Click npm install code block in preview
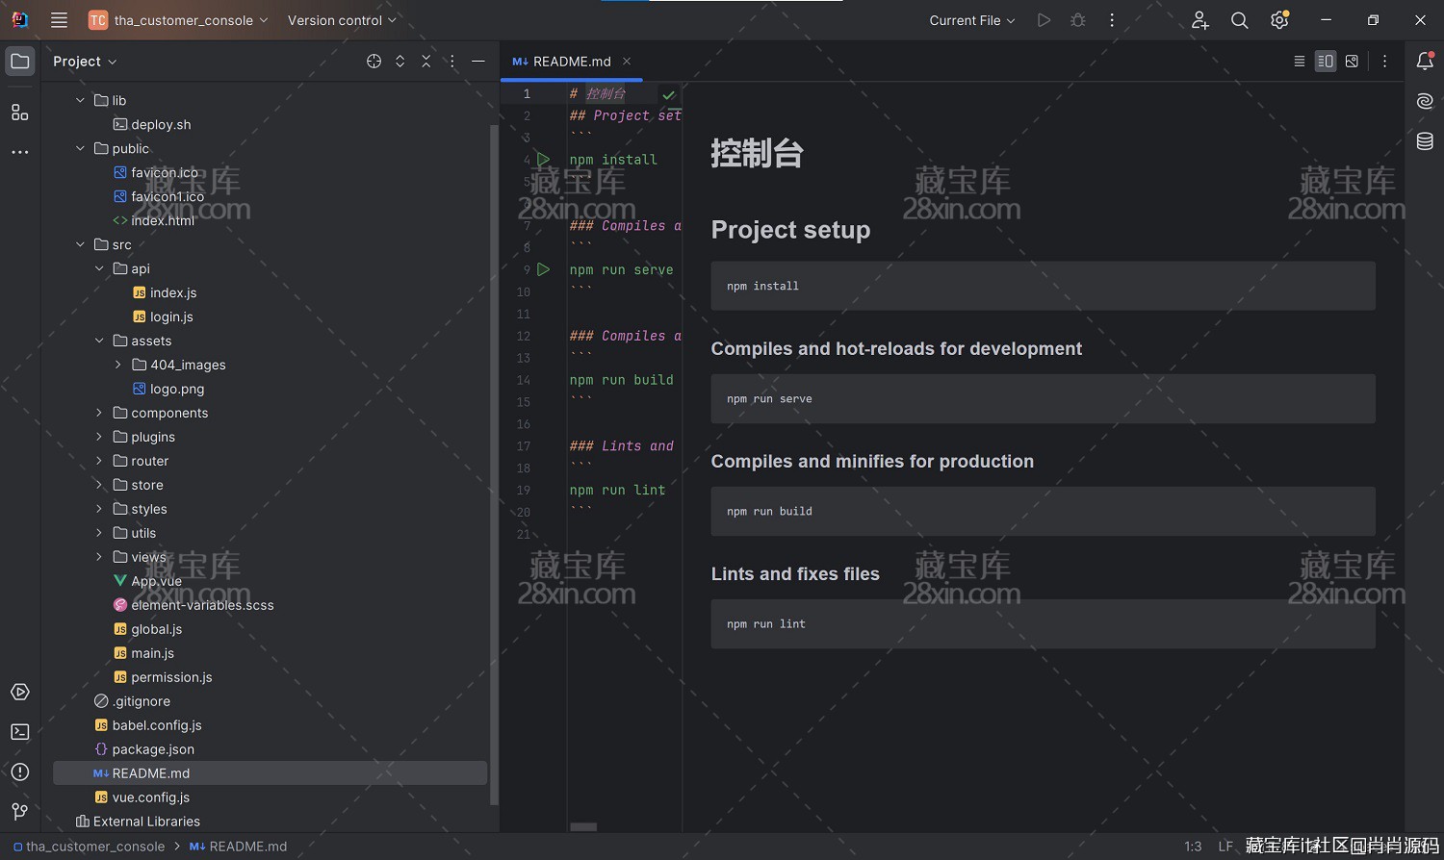The height and width of the screenshot is (860, 1444). tap(1043, 287)
